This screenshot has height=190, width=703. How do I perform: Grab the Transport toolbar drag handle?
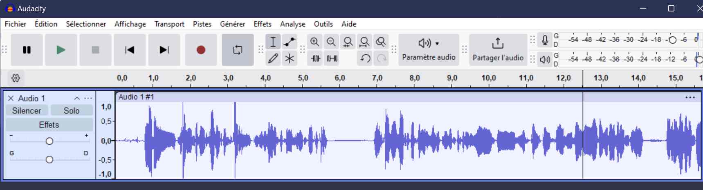(x=4, y=50)
